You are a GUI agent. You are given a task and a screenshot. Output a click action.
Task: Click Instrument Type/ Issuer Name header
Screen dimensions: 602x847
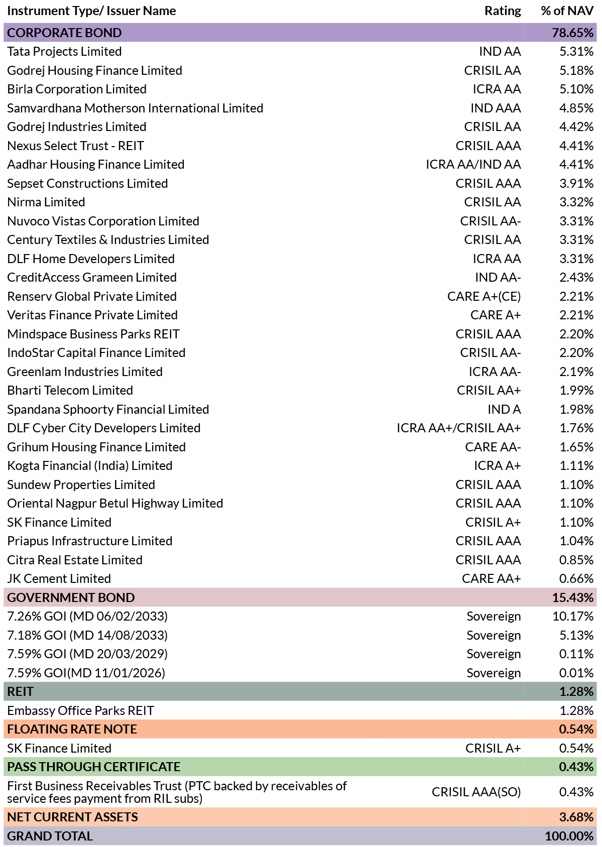click(91, 11)
